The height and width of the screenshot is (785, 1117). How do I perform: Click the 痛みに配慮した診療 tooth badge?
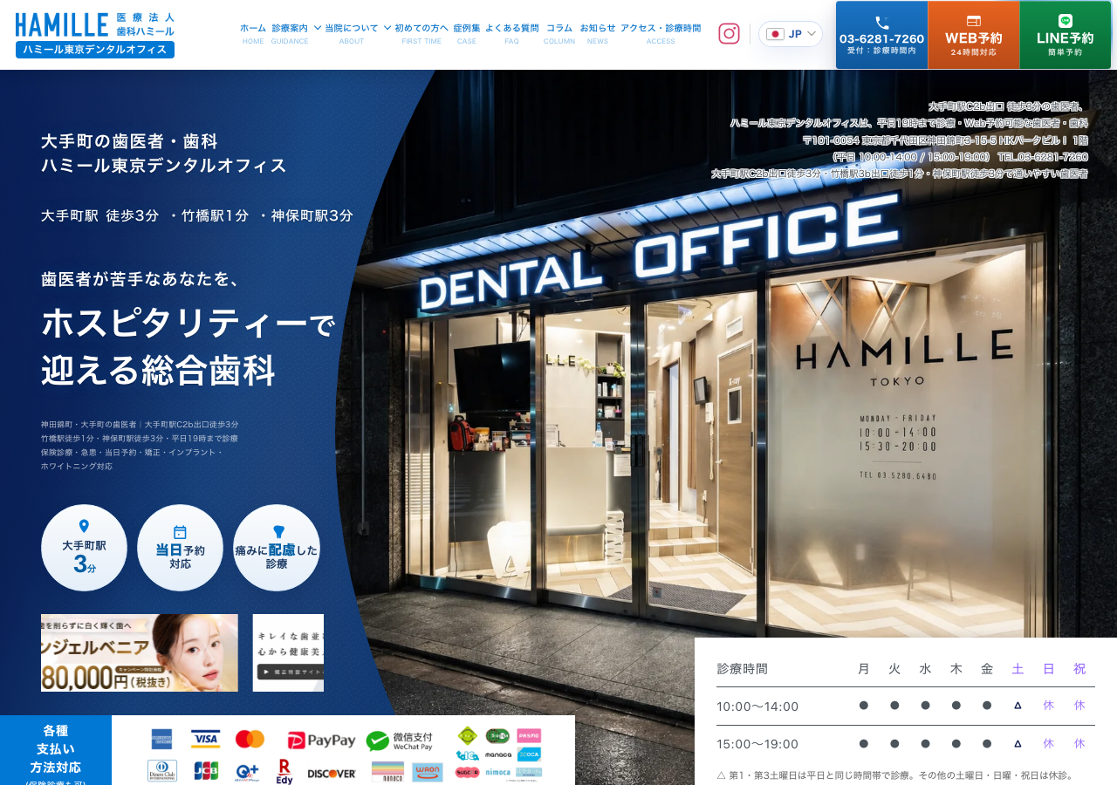coord(277,548)
